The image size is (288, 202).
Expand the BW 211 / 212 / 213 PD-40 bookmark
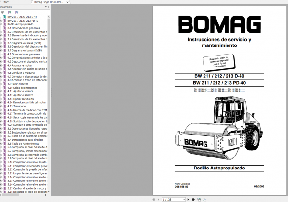(x=1, y=21)
